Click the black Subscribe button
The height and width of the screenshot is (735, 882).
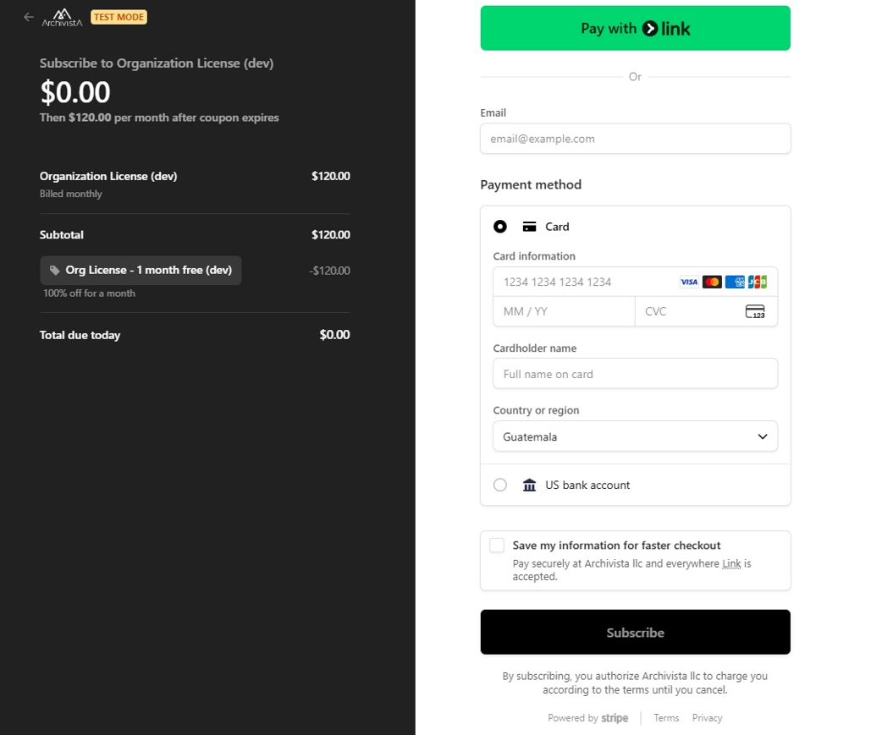(x=635, y=632)
